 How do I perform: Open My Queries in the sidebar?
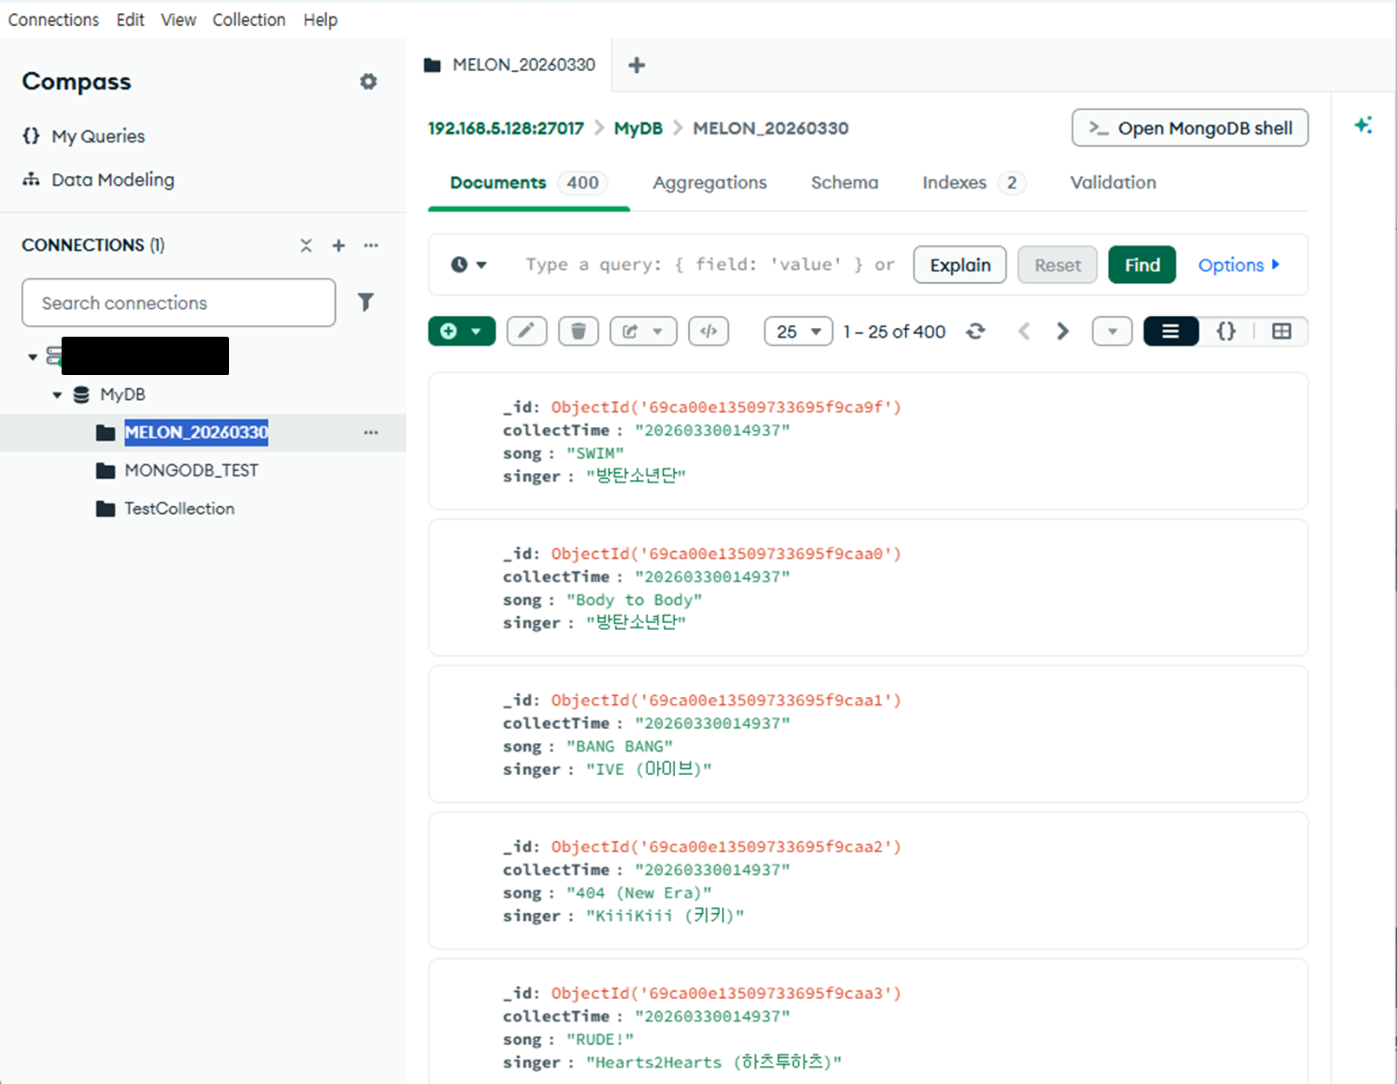83,136
